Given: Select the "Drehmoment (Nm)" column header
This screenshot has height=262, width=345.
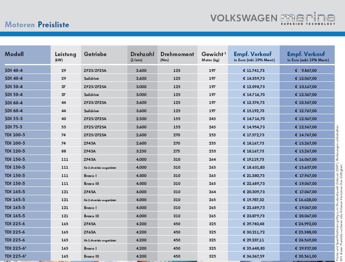Looking at the screenshot, I should pyautogui.click(x=177, y=56).
